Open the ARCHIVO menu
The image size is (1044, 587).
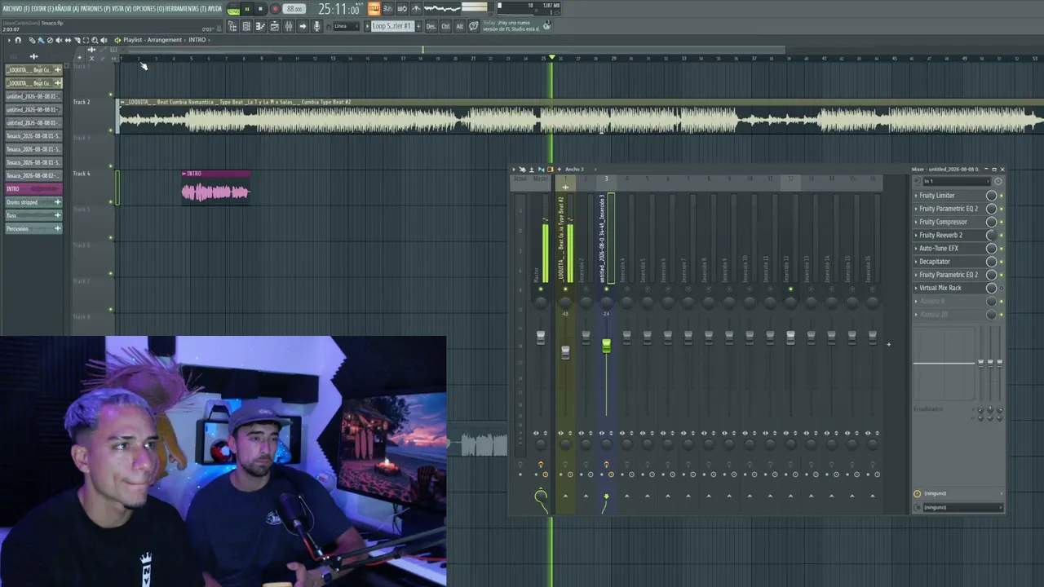coord(15,8)
